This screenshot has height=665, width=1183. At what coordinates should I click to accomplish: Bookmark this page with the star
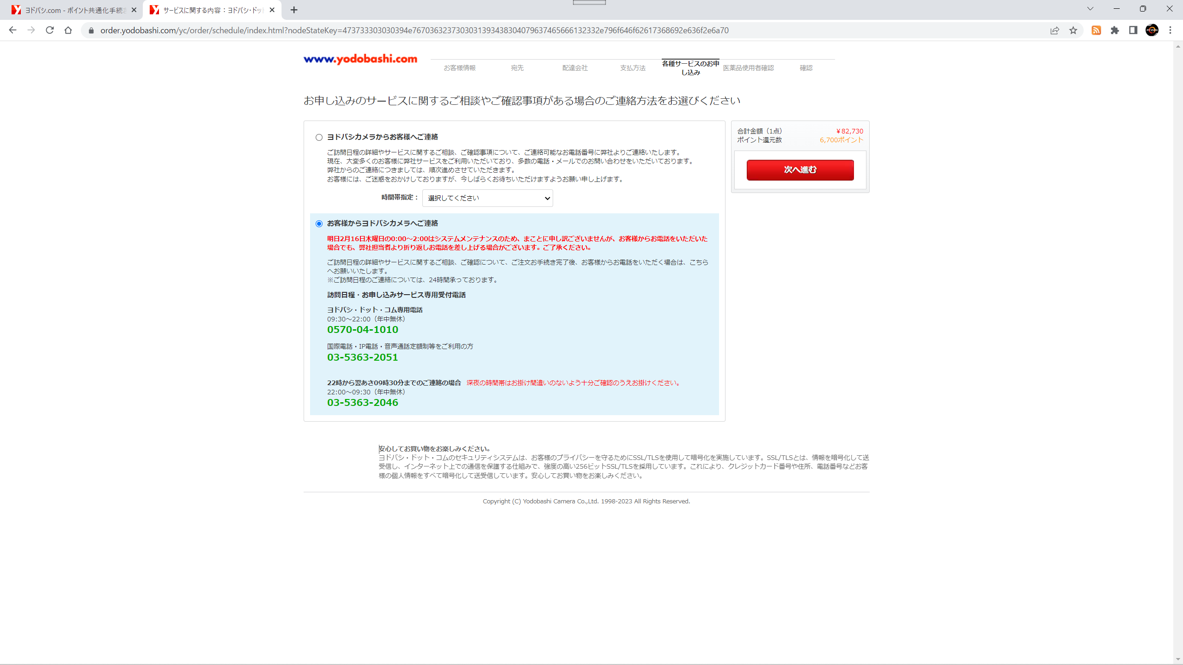tap(1073, 30)
